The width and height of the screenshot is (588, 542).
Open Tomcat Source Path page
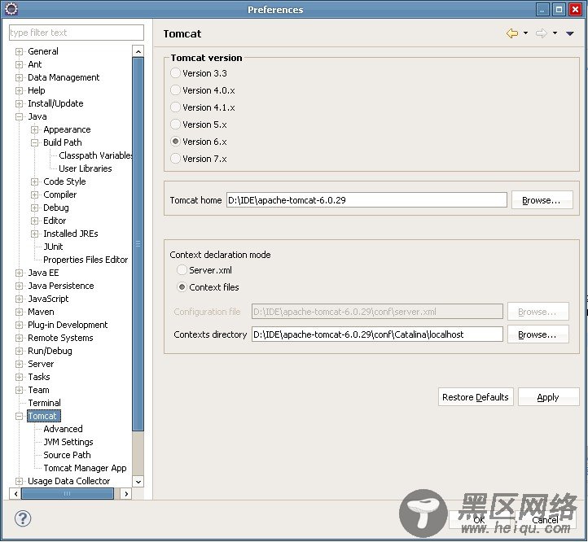[x=67, y=455]
